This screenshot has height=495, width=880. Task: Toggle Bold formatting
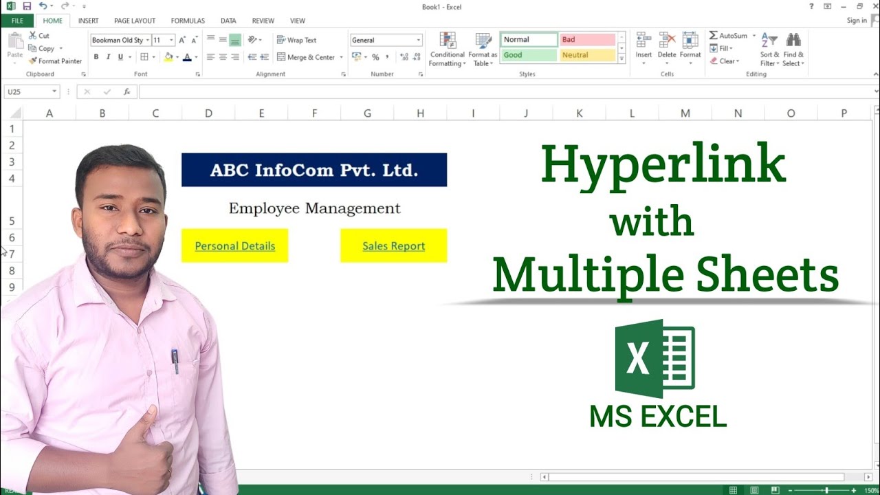96,57
